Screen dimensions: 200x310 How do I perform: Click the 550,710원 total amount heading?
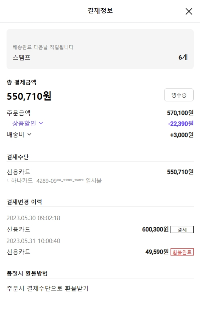29,96
